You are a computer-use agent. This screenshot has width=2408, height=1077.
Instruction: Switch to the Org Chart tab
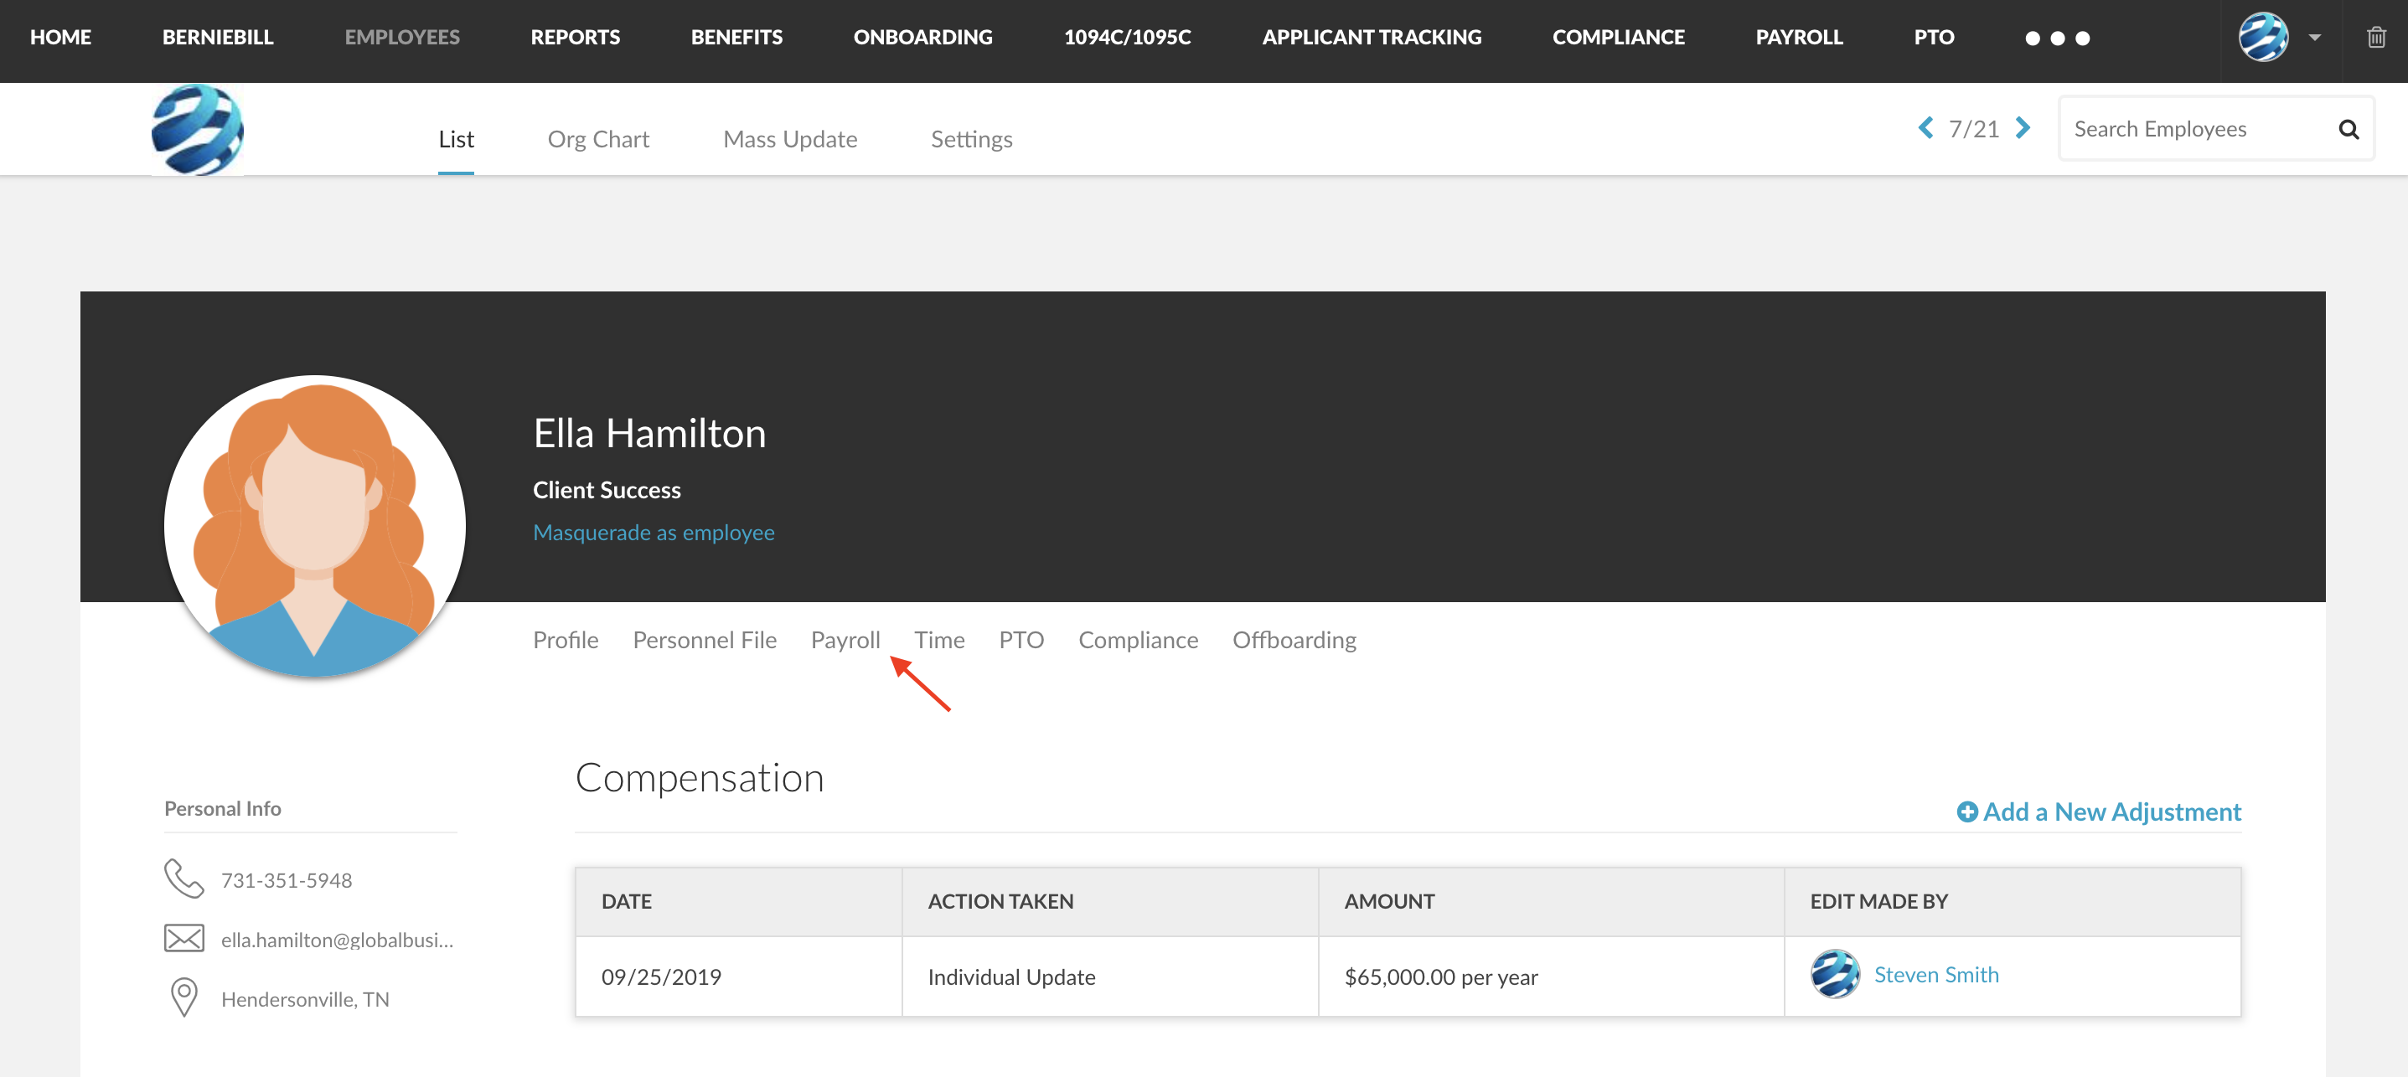coord(598,139)
